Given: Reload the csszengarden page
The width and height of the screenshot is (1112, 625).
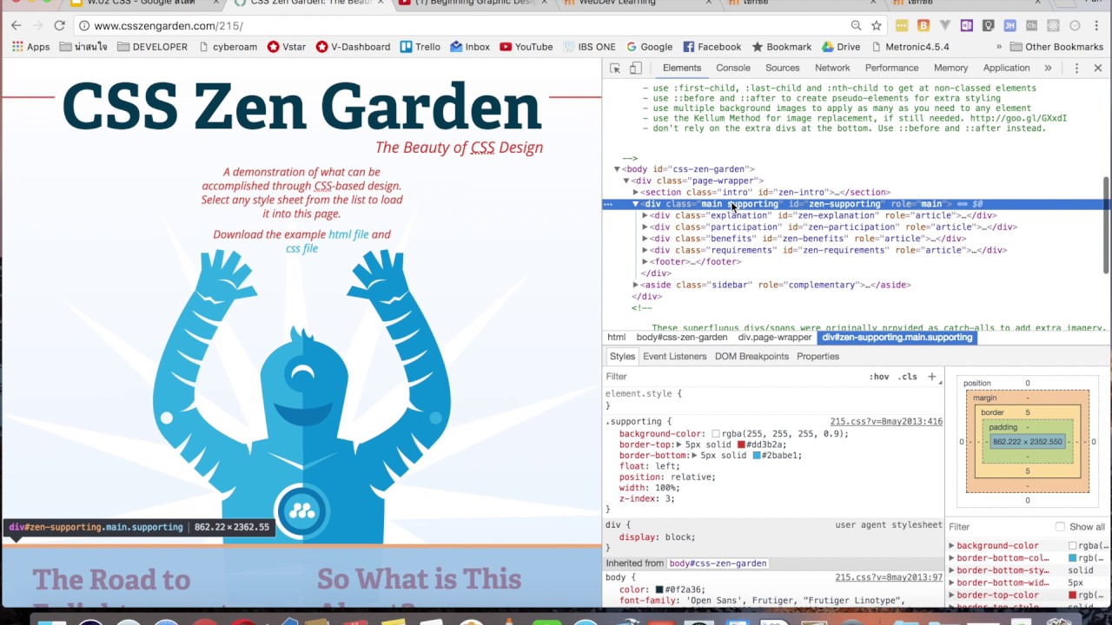Looking at the screenshot, I should coord(59,25).
